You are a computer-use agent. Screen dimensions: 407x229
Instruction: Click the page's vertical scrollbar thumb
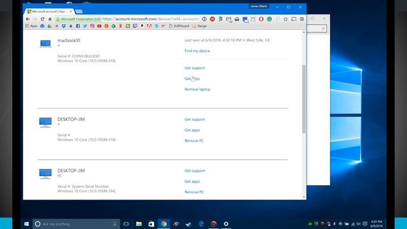click(304, 99)
